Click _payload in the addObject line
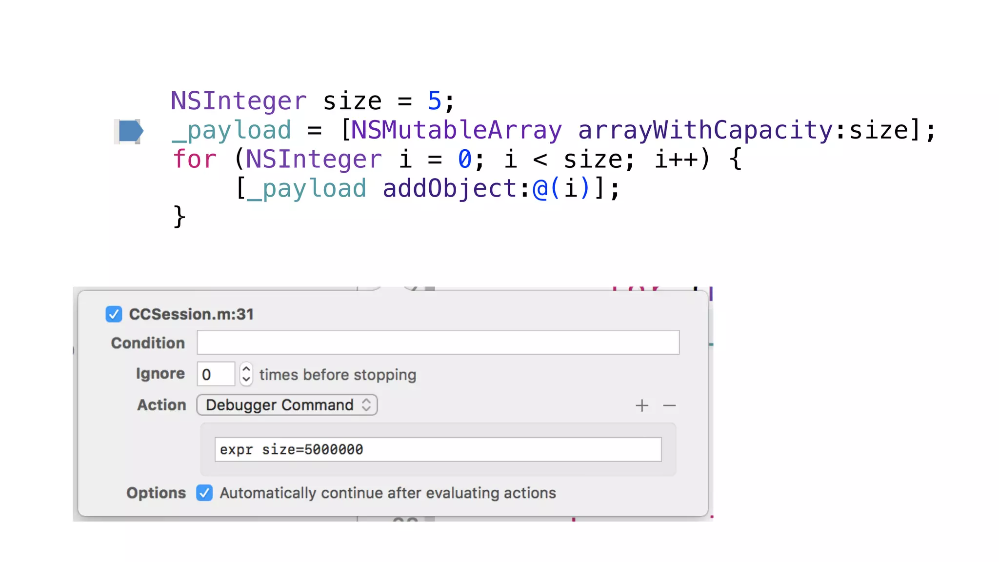This screenshot has width=999, height=562. (307, 188)
